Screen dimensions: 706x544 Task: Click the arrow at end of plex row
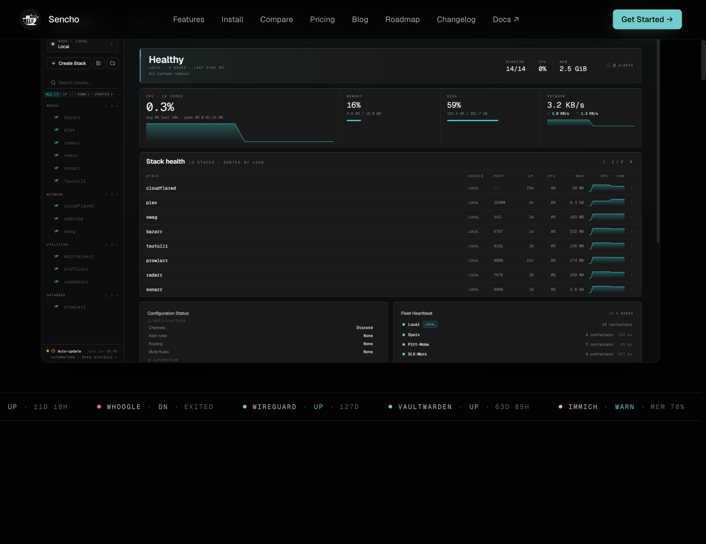632,203
